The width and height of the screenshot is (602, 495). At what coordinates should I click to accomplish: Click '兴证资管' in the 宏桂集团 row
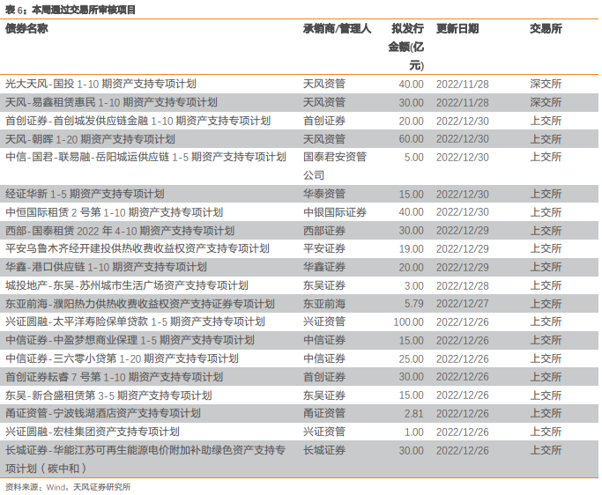click(x=324, y=432)
